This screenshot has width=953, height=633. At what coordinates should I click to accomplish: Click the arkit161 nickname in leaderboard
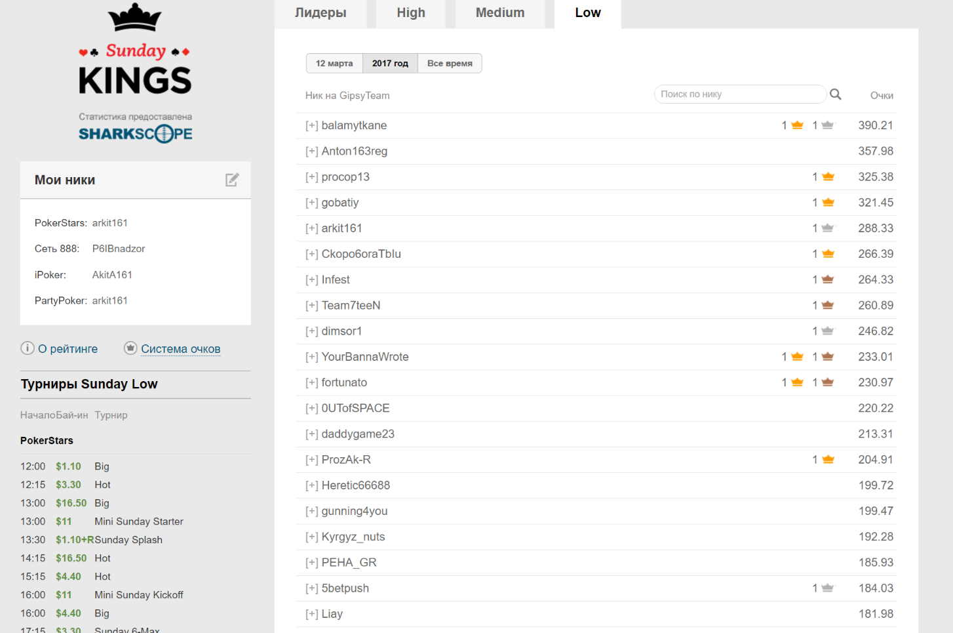click(x=341, y=228)
